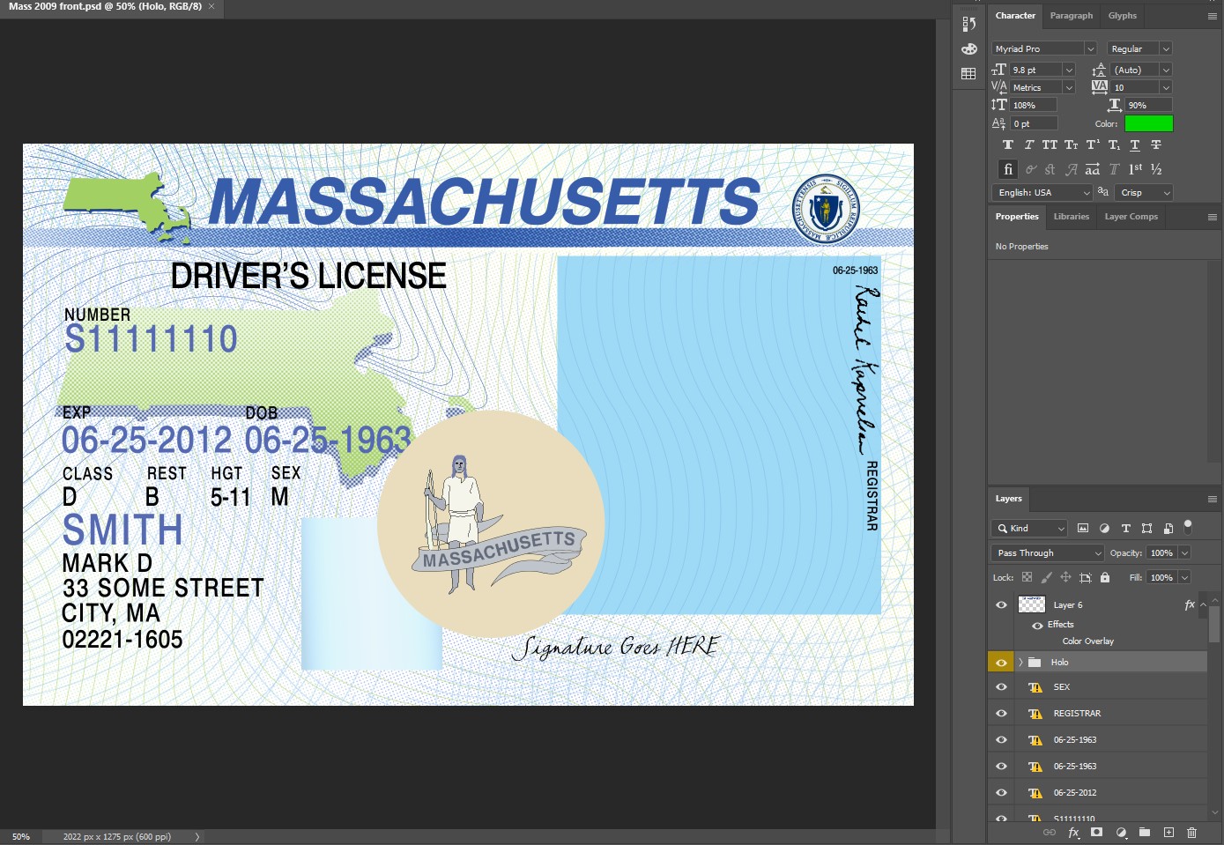Apply Underline text style
1224x845 pixels.
[1135, 145]
